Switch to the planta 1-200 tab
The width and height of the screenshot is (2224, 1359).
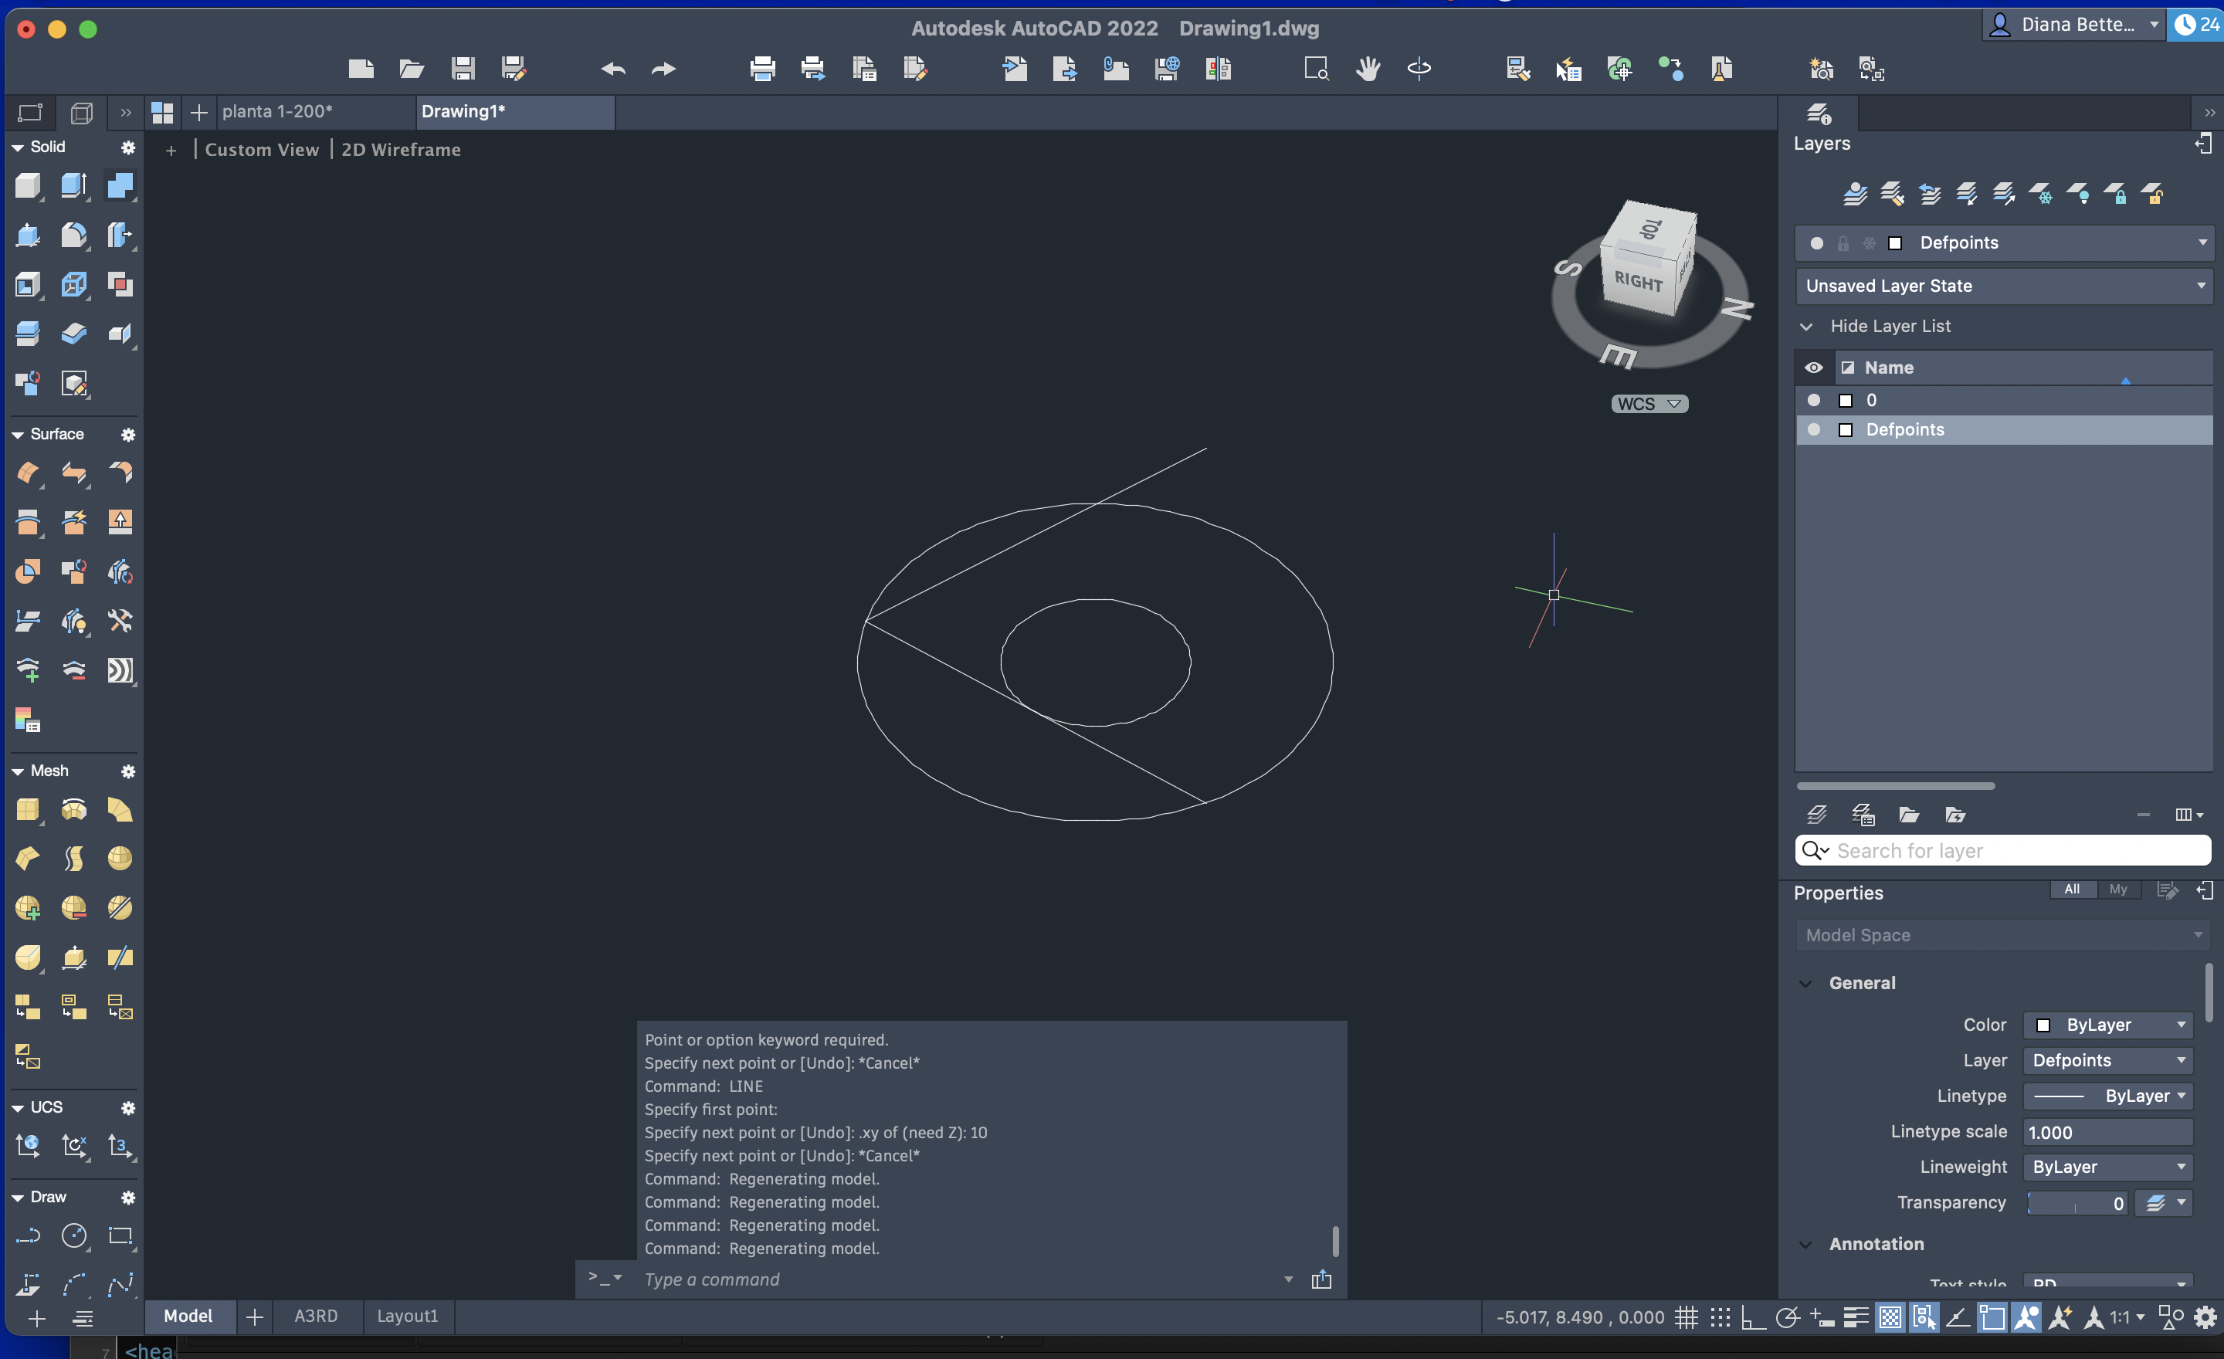(x=277, y=111)
